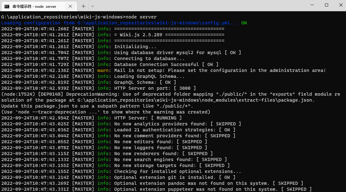The width and height of the screenshot is (346, 192).
Task: Click the timestamp 2022-09-24T10:47:41.260Z
Action: pyautogui.click(x=35, y=29)
